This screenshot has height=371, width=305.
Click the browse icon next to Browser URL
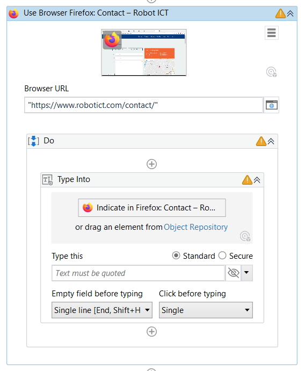(271, 105)
